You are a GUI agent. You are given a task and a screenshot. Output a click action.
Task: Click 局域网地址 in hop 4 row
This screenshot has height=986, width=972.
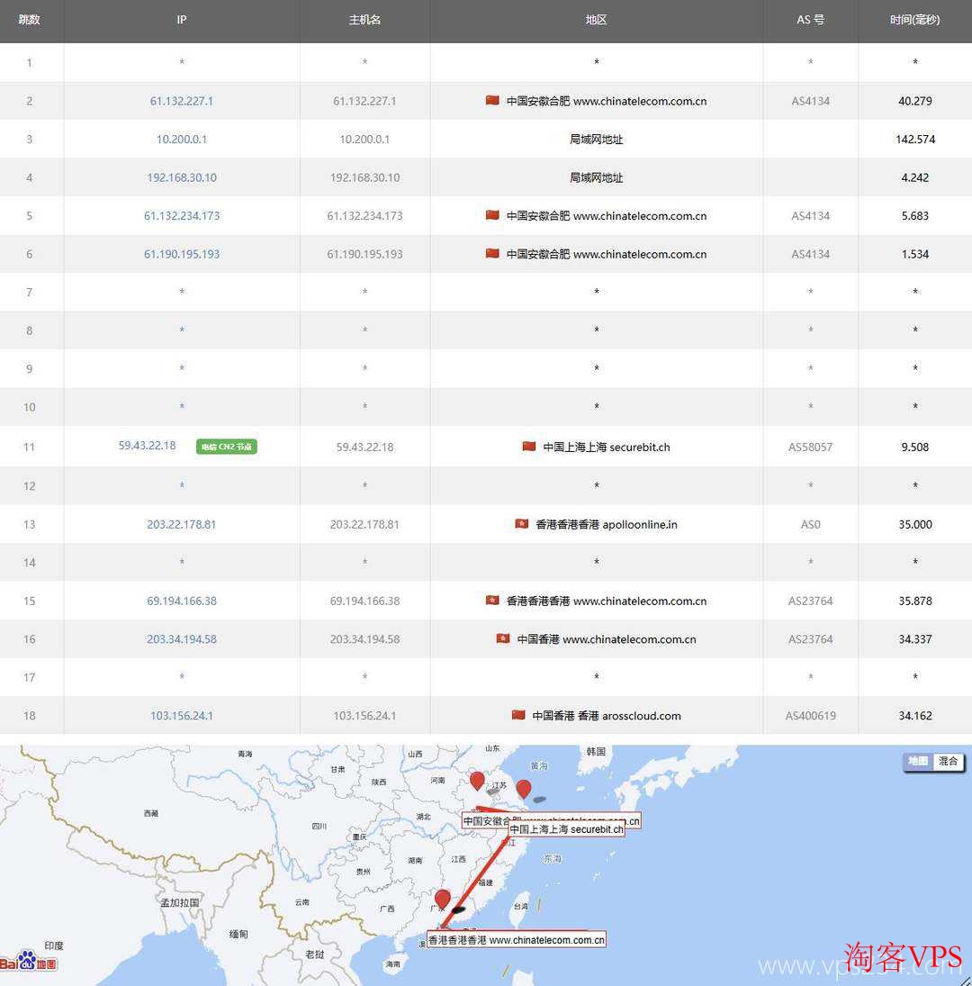coord(597,177)
